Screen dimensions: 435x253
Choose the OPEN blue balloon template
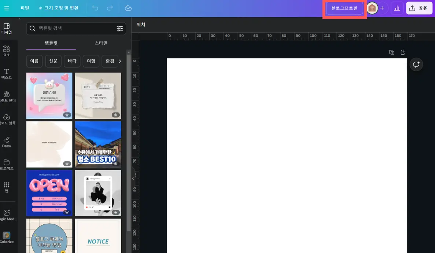[49, 193]
